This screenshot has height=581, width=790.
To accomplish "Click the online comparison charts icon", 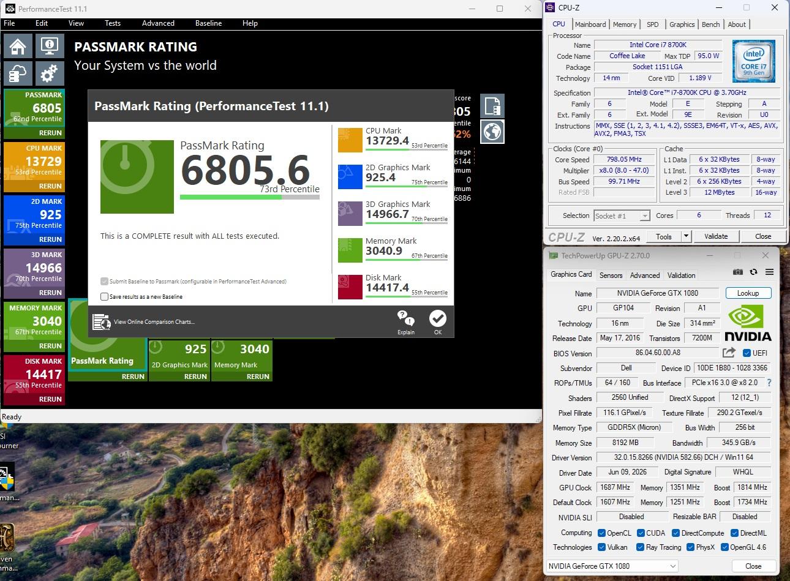I will 102,322.
